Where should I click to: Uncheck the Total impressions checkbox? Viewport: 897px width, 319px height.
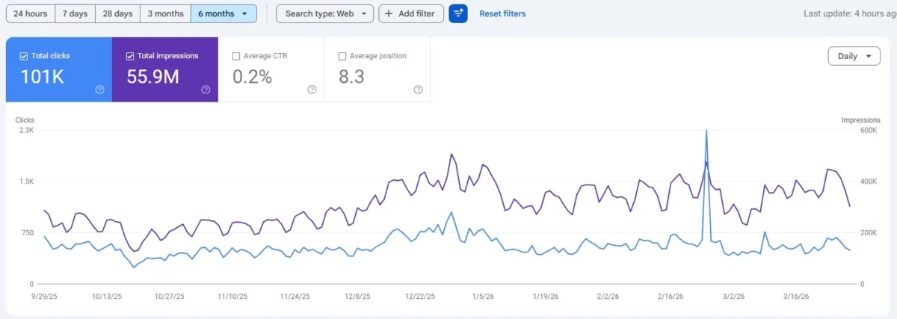tap(130, 56)
